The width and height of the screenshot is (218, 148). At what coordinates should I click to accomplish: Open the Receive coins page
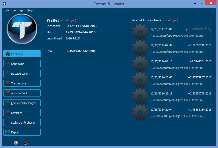pos(22,73)
